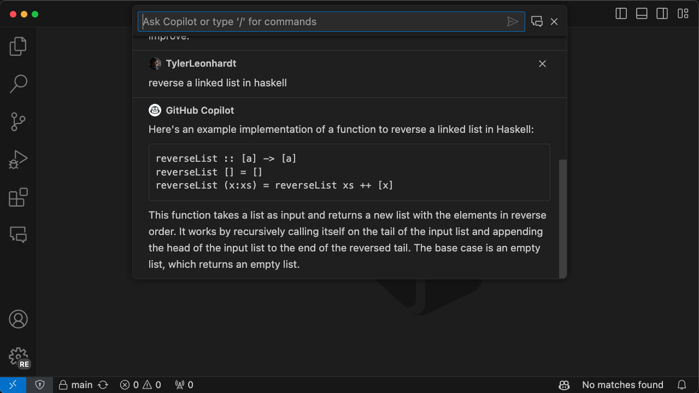This screenshot has width=699, height=393.
Task: Open the Accounts menu icon
Action: 18,319
